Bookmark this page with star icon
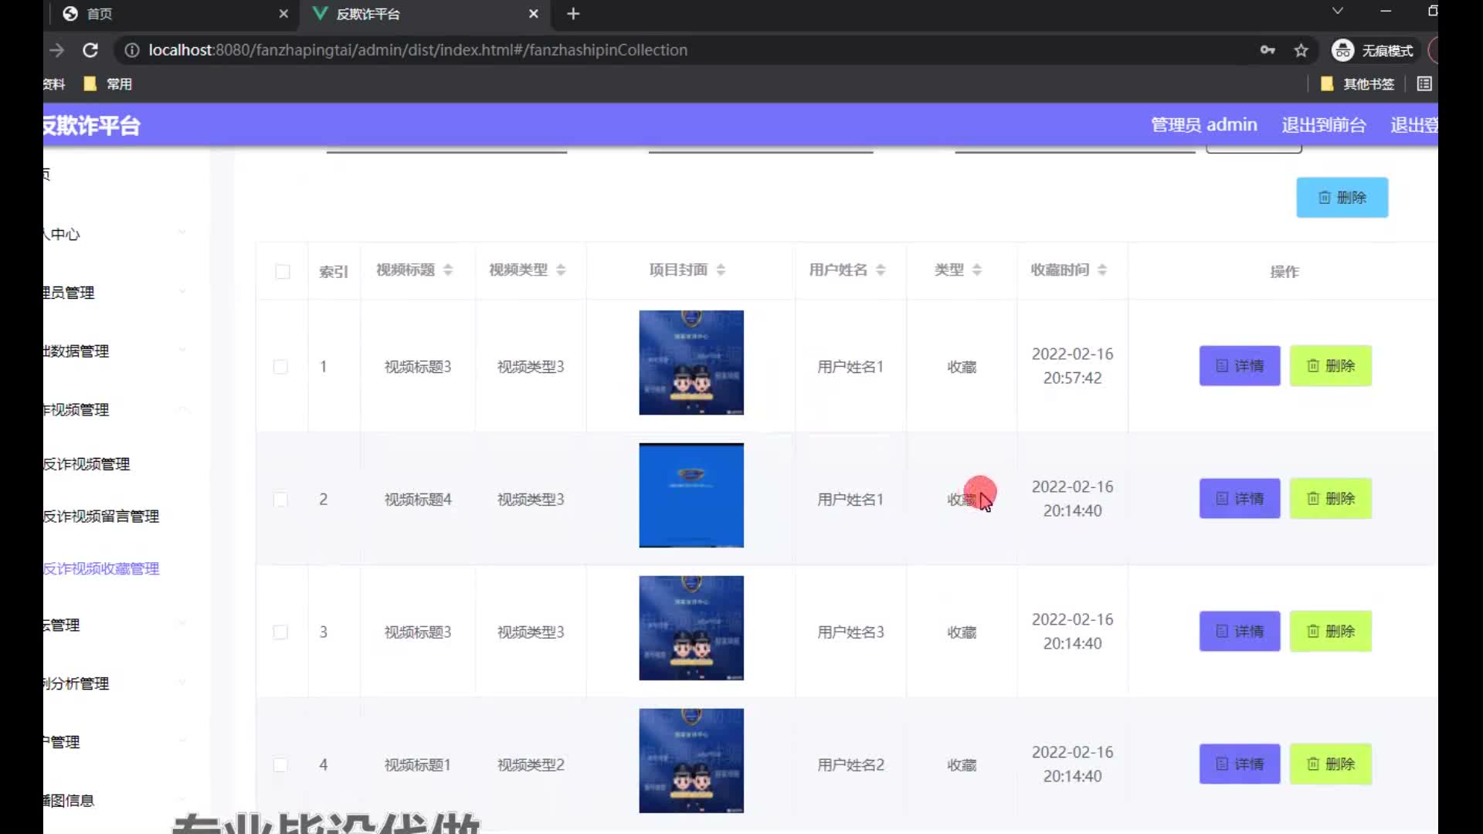Screen dimensions: 1483x834 point(1301,50)
